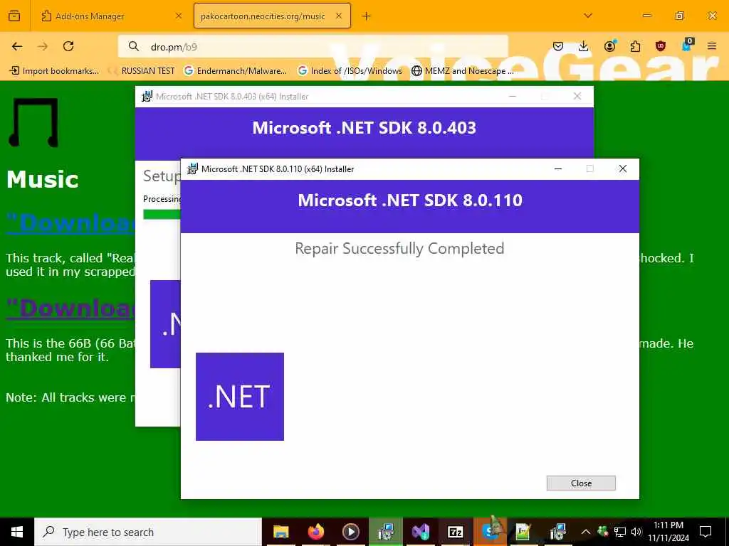Open the MEMZ and Noescape bookmark
The image size is (729, 546).
463,71
